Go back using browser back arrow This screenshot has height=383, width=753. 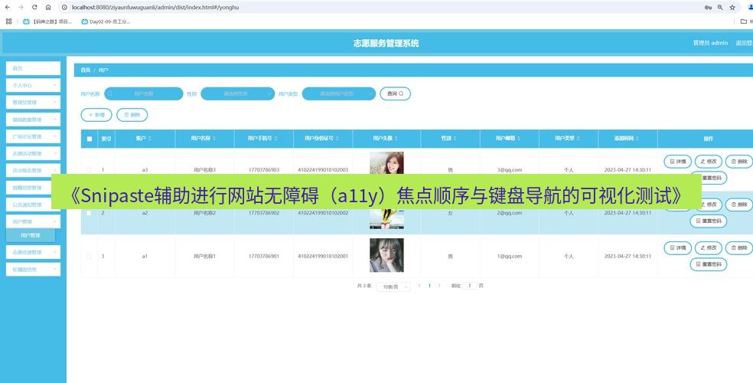pos(7,7)
